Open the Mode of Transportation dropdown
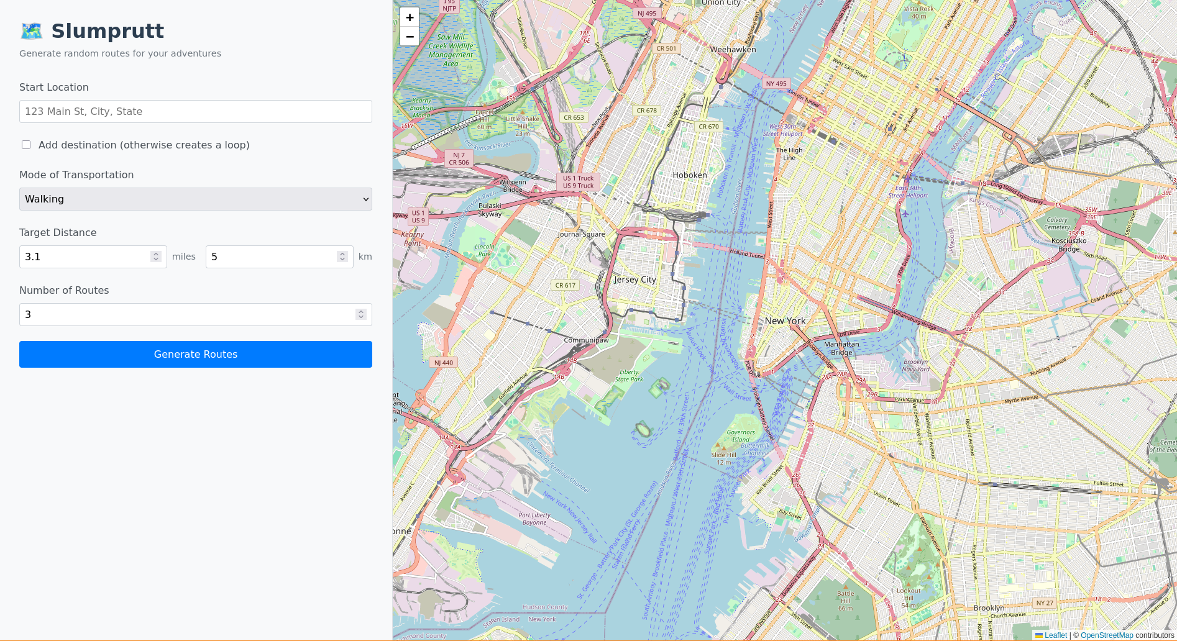The height and width of the screenshot is (641, 1177). [196, 199]
